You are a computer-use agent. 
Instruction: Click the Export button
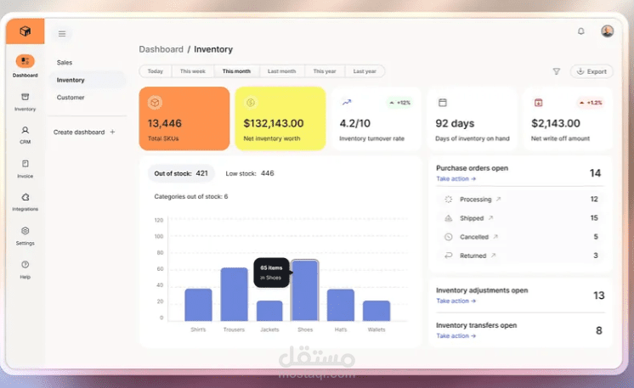tap(592, 71)
